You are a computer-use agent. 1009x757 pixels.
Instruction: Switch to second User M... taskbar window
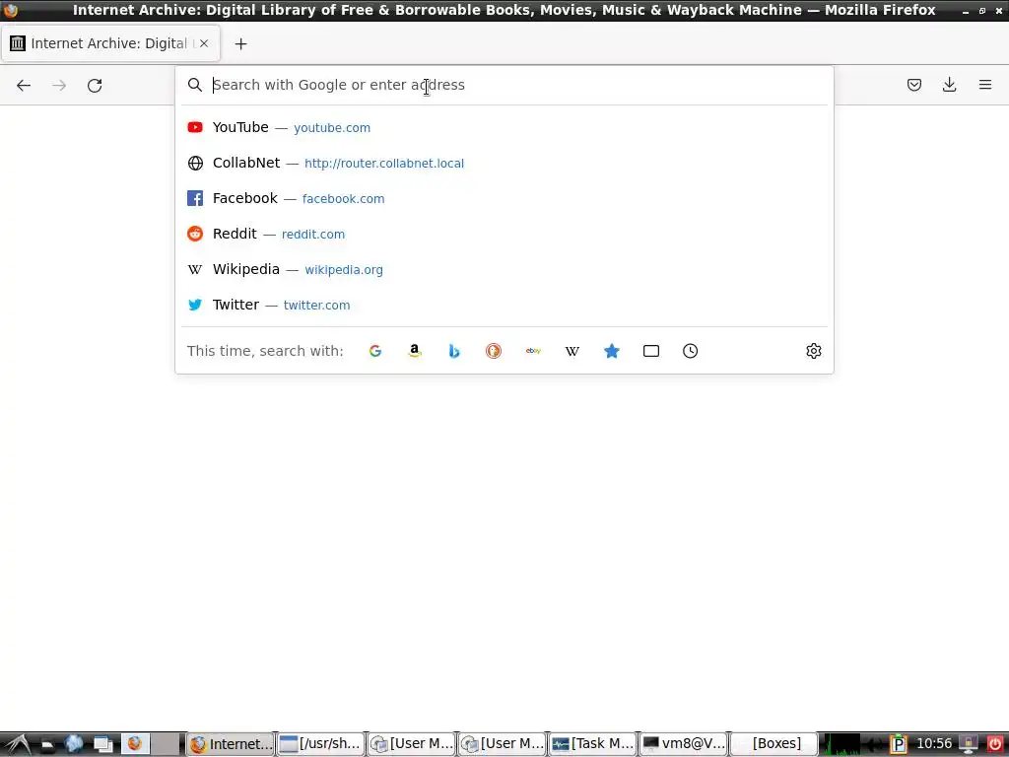click(502, 744)
